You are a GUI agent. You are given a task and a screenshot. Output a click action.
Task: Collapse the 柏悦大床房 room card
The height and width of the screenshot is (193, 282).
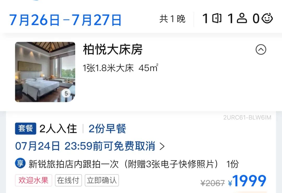click(261, 49)
